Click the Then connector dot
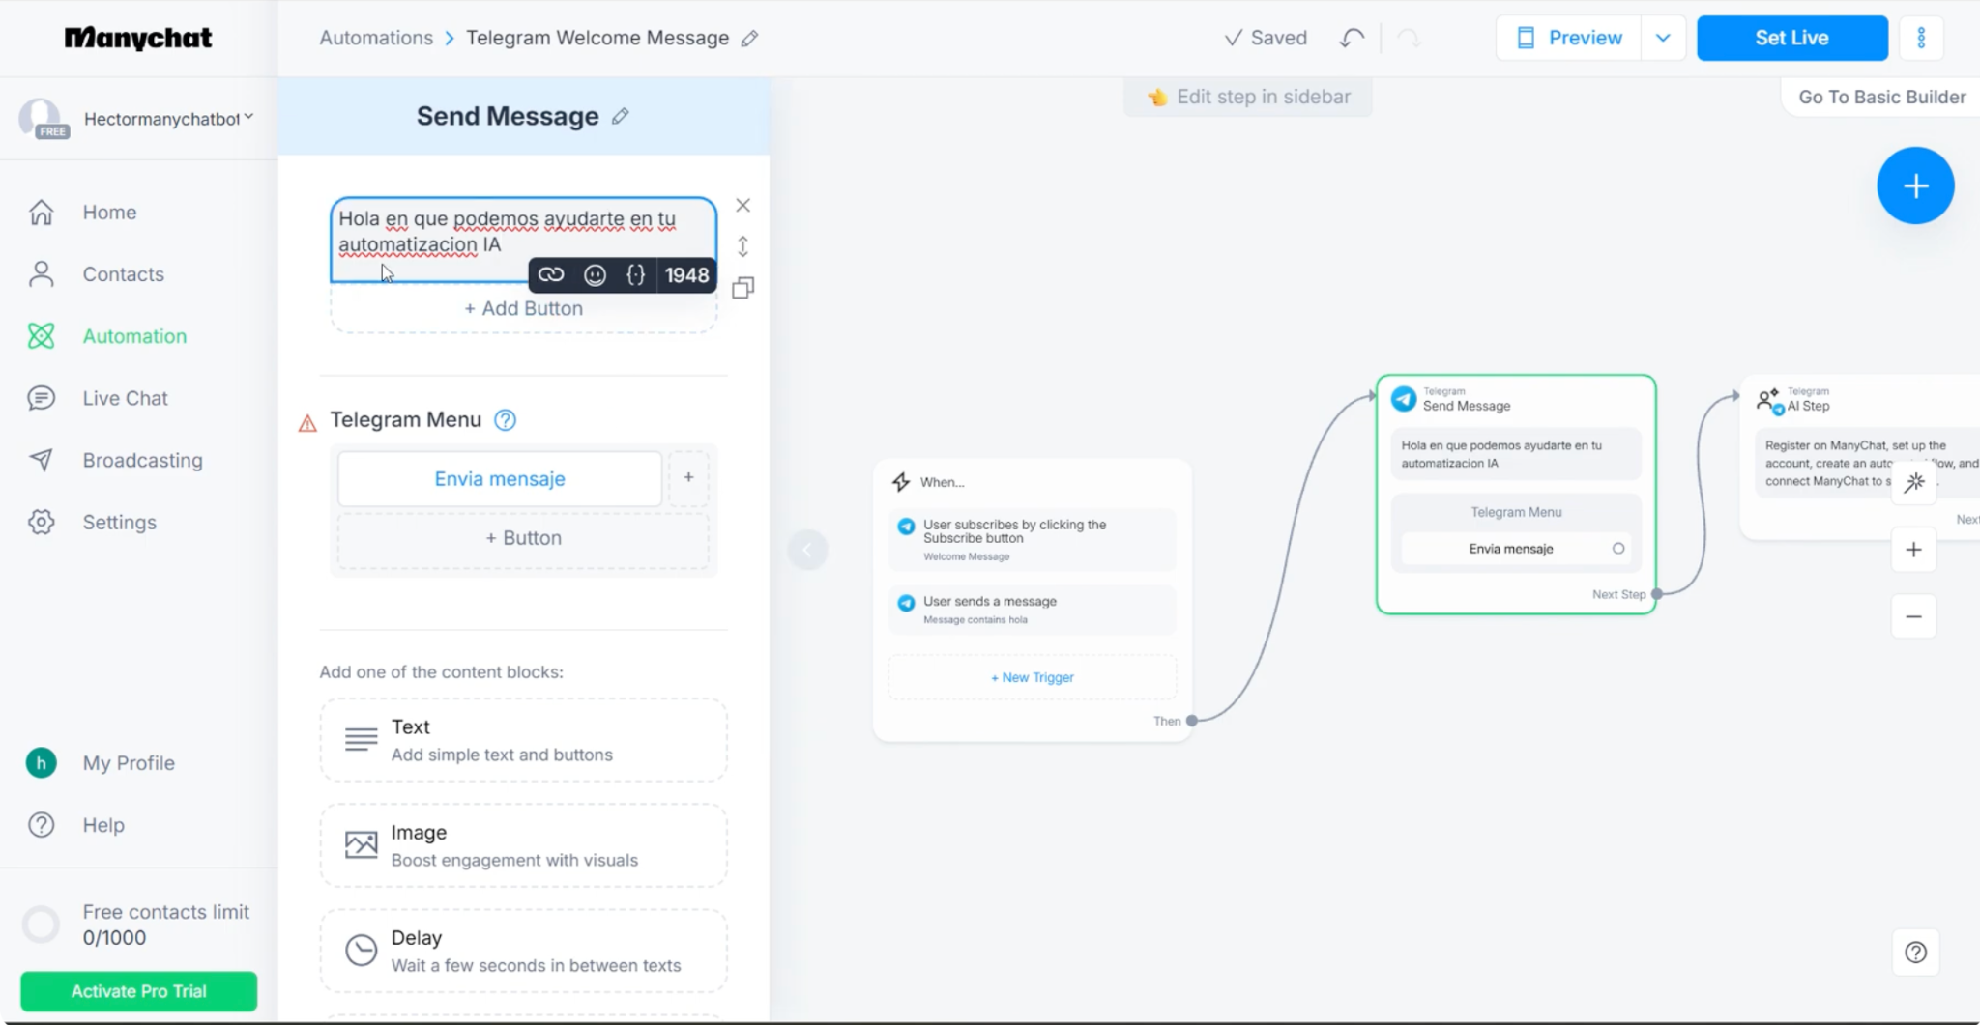 [x=1192, y=721]
